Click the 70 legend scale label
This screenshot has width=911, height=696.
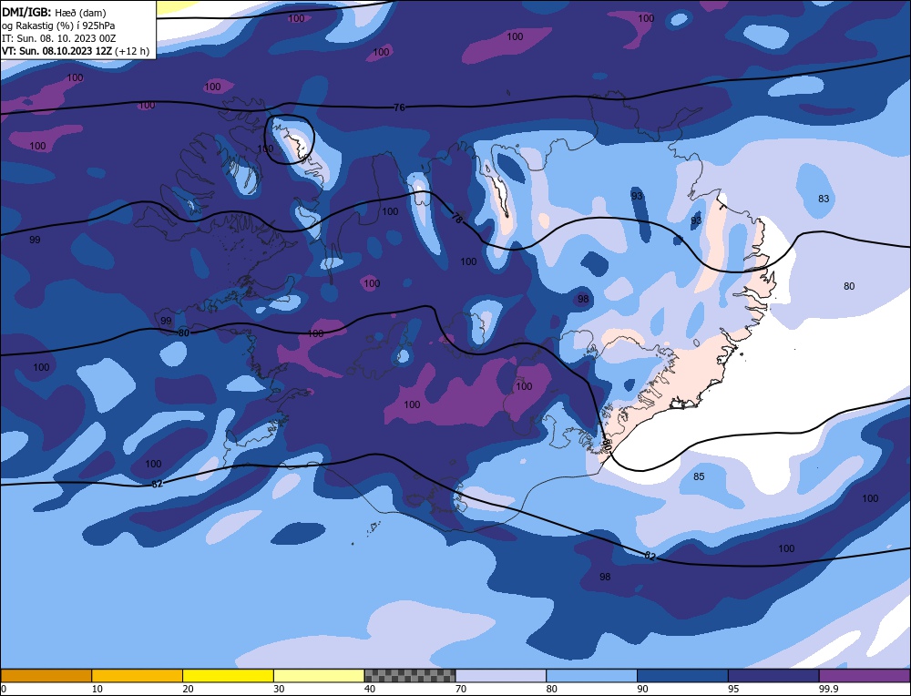[x=461, y=689]
